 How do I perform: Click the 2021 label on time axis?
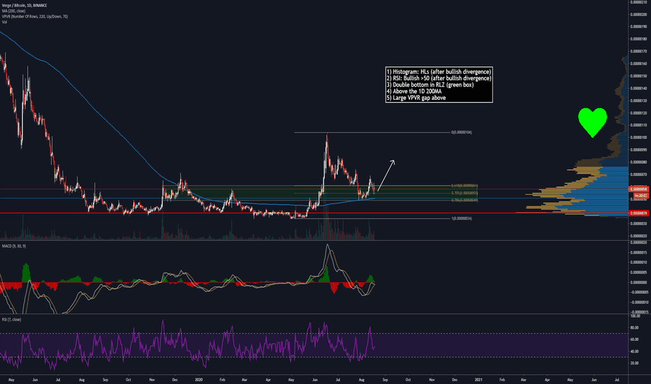click(x=478, y=379)
